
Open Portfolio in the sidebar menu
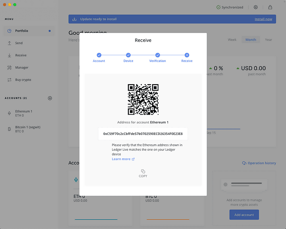click(29, 31)
